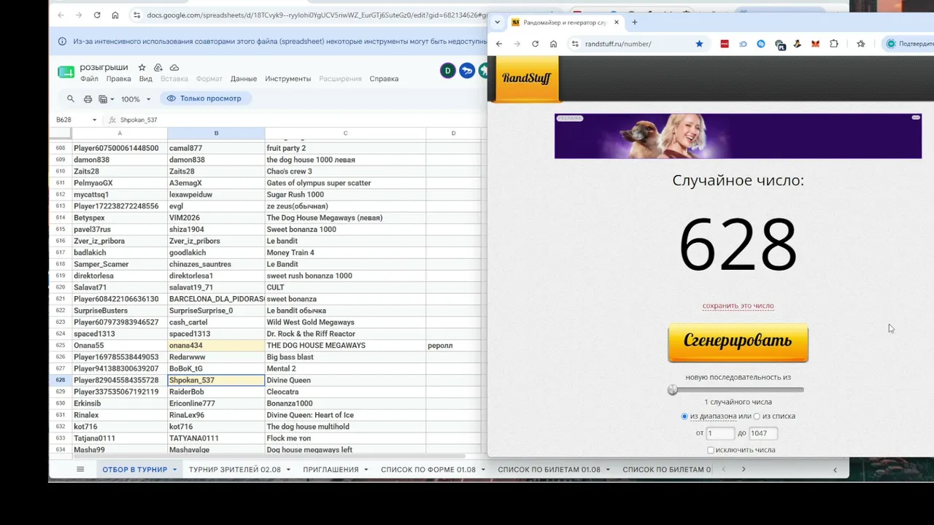Image resolution: width=934 pixels, height=525 pixels.
Task: Expand ПРИГЛАШЕНИЯ tab menu arrow
Action: tap(366, 470)
